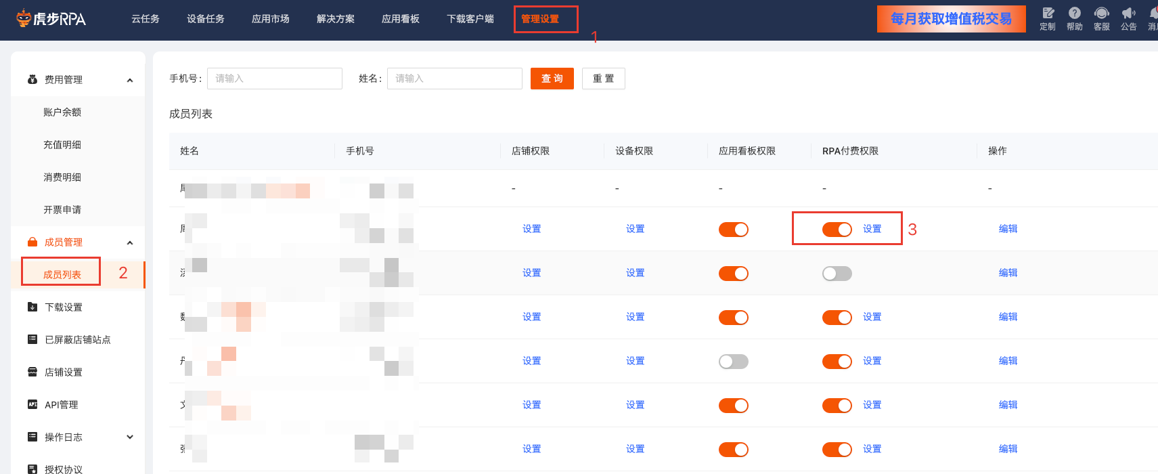The image size is (1158, 474).
Task: Click the 成员列表 table heading
Action: tap(191, 114)
